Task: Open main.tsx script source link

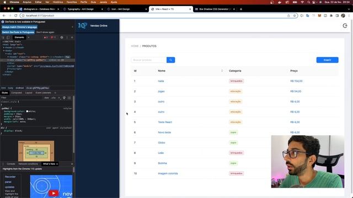Action: [57, 66]
